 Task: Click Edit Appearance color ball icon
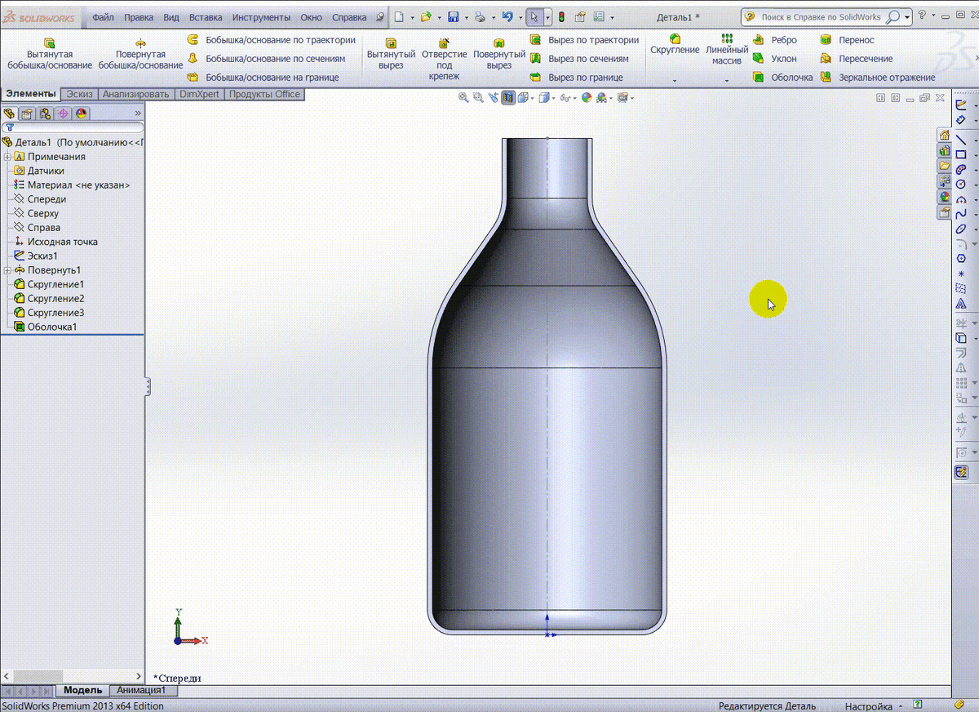click(x=586, y=98)
